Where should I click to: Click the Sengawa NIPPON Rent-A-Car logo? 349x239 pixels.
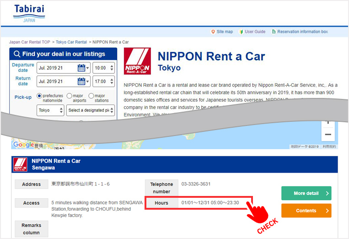(20, 164)
